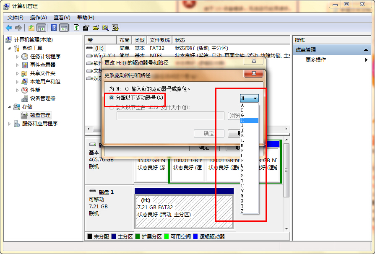This screenshot has width=375, height=254.
Task: Click the blue Help question mark icon
Action: (54, 28)
